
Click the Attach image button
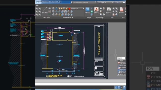pos(87,10)
